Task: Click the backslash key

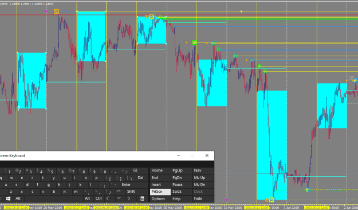Action: pos(131,178)
